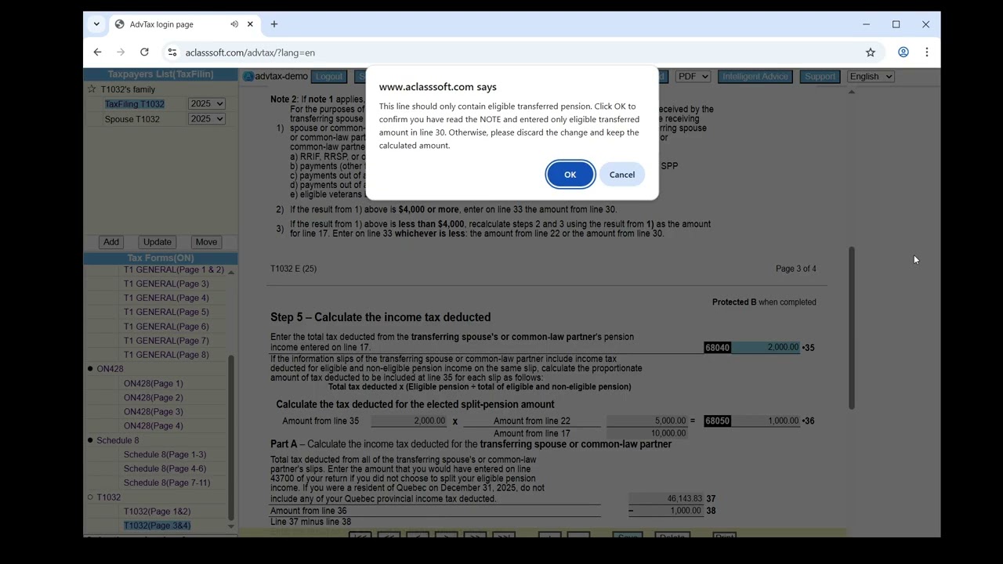Change year dropdown for Spouse T1032
This screenshot has height=564, width=1003.
[206, 119]
